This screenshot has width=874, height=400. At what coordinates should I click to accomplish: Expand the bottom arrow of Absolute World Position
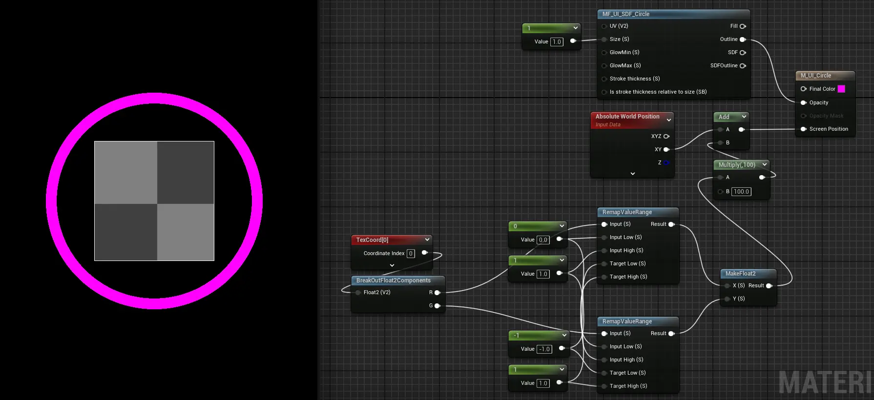633,174
